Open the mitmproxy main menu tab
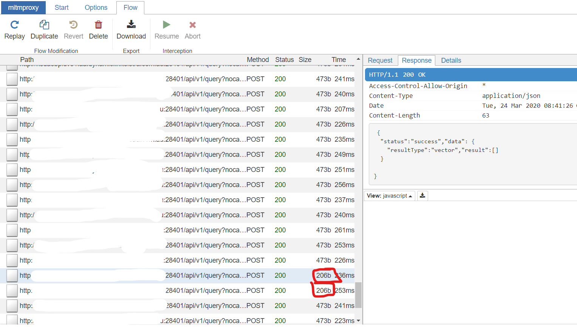The height and width of the screenshot is (328, 577). tap(23, 8)
